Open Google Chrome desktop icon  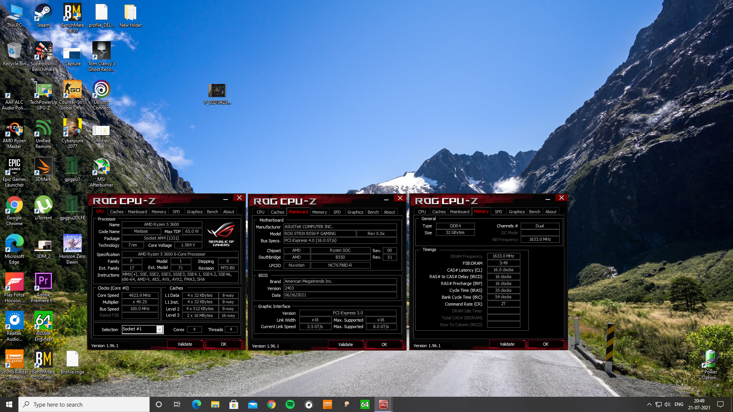[x=14, y=211]
